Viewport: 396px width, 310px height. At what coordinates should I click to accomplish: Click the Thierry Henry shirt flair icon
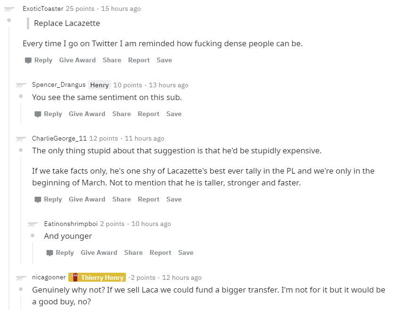75,277
